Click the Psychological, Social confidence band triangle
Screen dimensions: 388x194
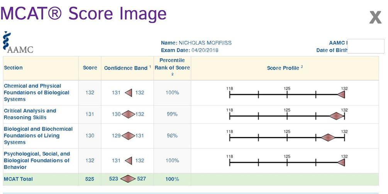click(129, 161)
